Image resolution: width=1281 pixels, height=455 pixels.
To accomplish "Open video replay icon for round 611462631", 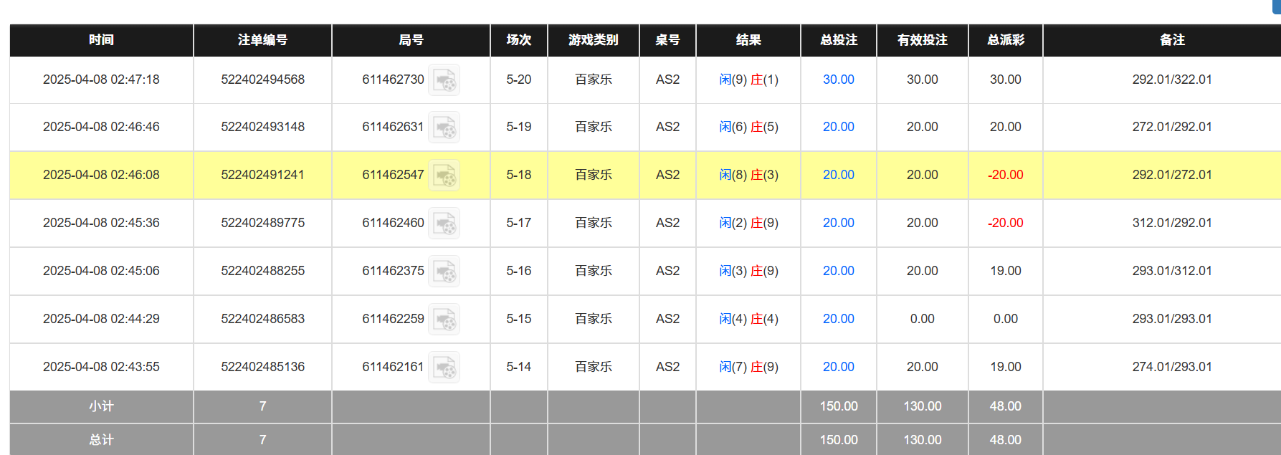I will pyautogui.click(x=444, y=128).
